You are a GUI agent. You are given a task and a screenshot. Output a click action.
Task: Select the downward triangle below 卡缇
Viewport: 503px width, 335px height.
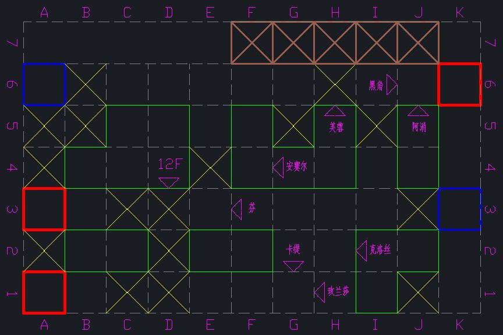point(293,266)
